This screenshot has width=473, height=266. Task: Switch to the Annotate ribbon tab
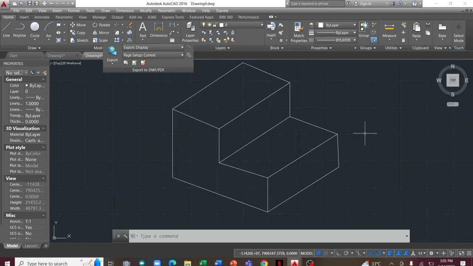click(x=42, y=17)
